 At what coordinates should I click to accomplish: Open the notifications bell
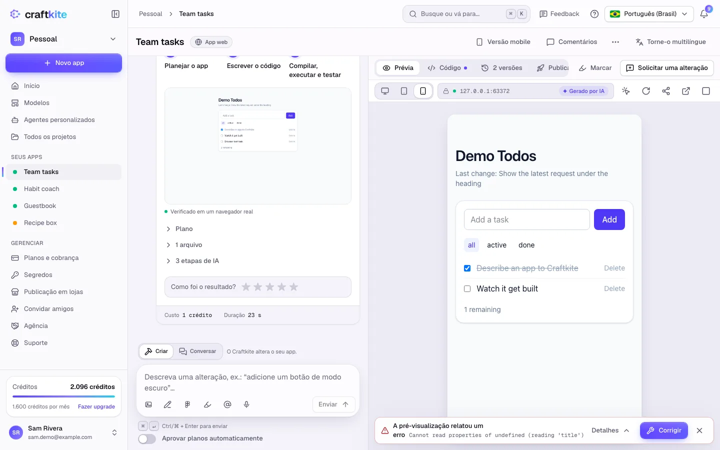pyautogui.click(x=704, y=14)
